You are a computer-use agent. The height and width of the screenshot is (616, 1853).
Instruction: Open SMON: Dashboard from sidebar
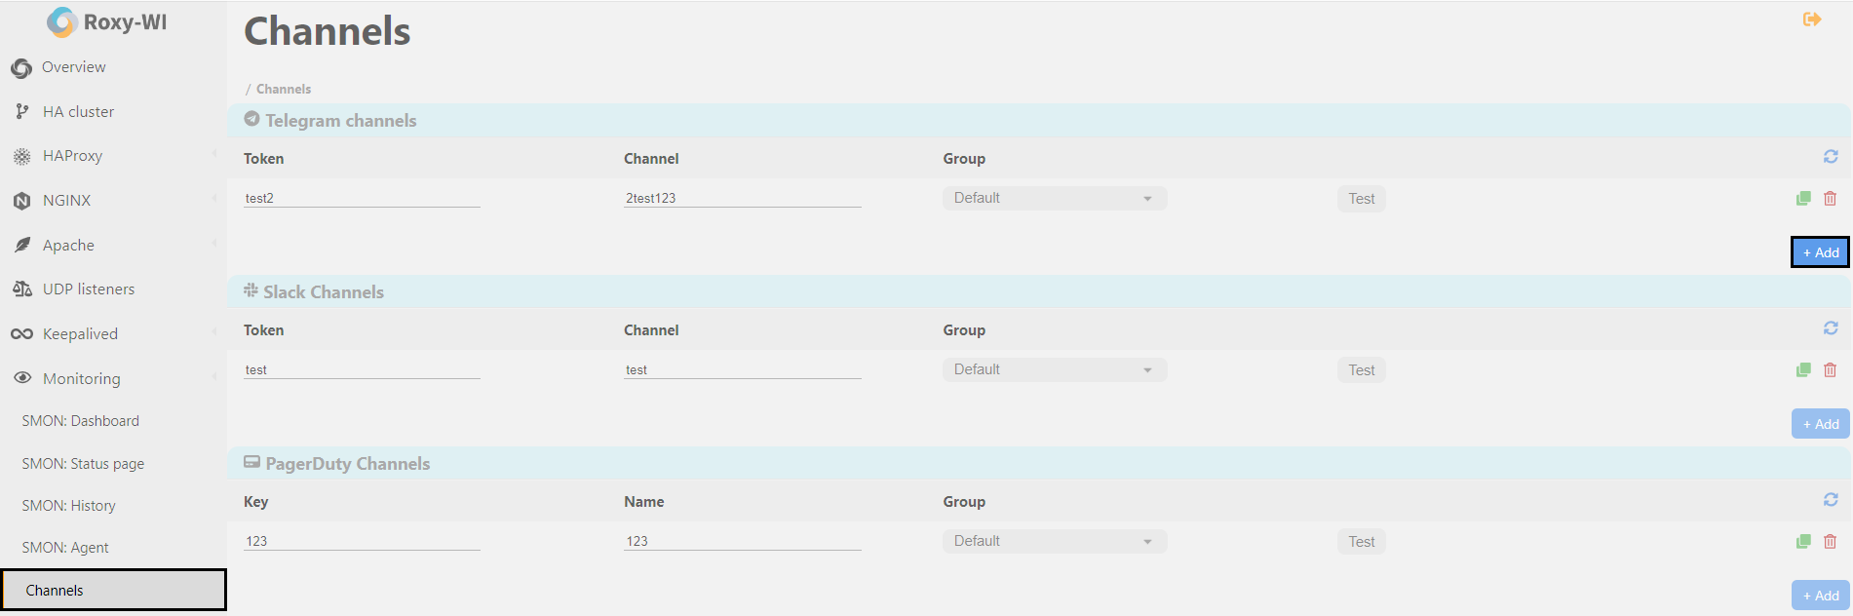point(81,421)
